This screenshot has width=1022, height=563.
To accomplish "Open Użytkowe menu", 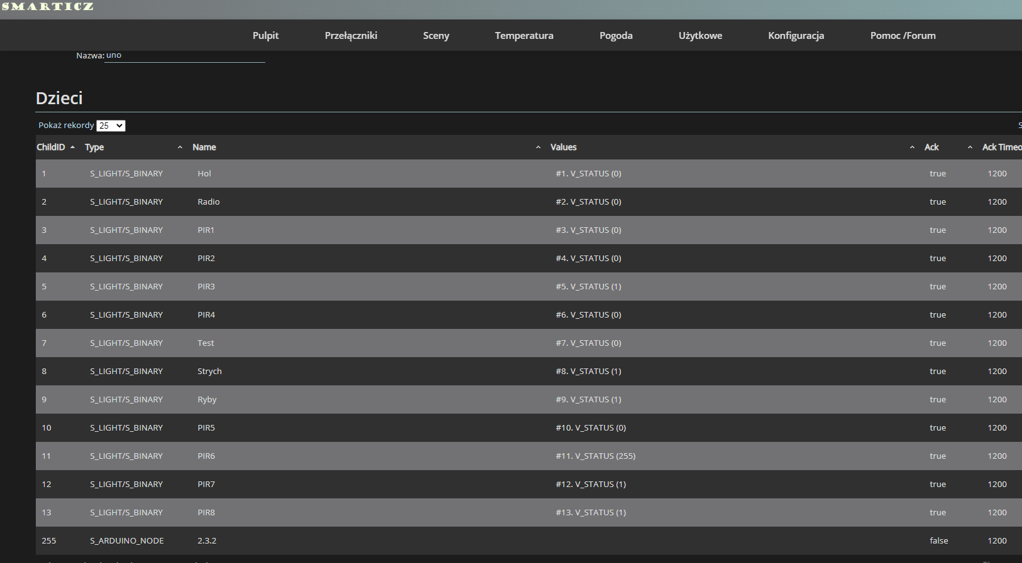I will coord(700,36).
